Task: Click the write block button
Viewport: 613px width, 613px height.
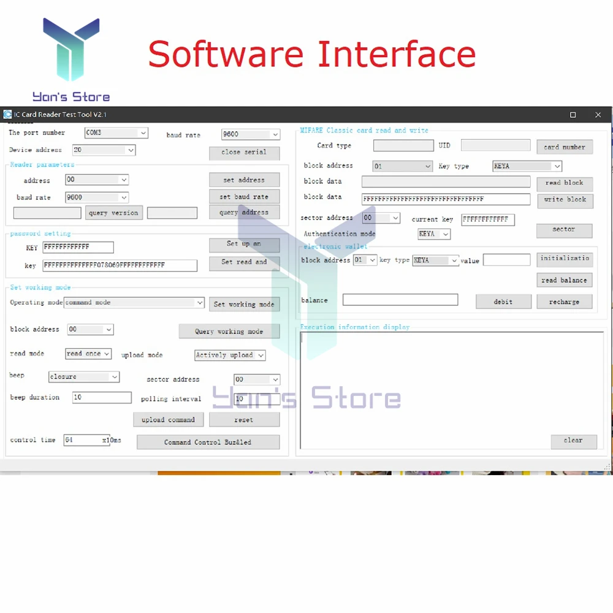Action: 565,200
